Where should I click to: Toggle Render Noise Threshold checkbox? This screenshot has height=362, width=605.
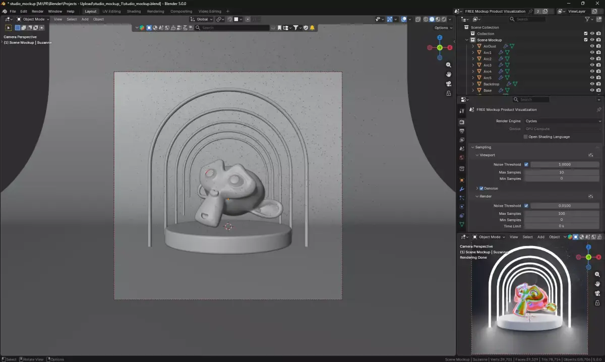point(526,206)
